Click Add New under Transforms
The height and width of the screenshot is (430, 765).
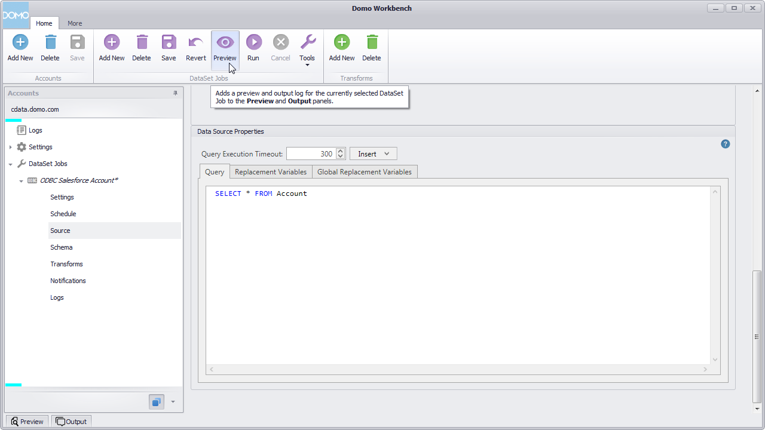(341, 42)
